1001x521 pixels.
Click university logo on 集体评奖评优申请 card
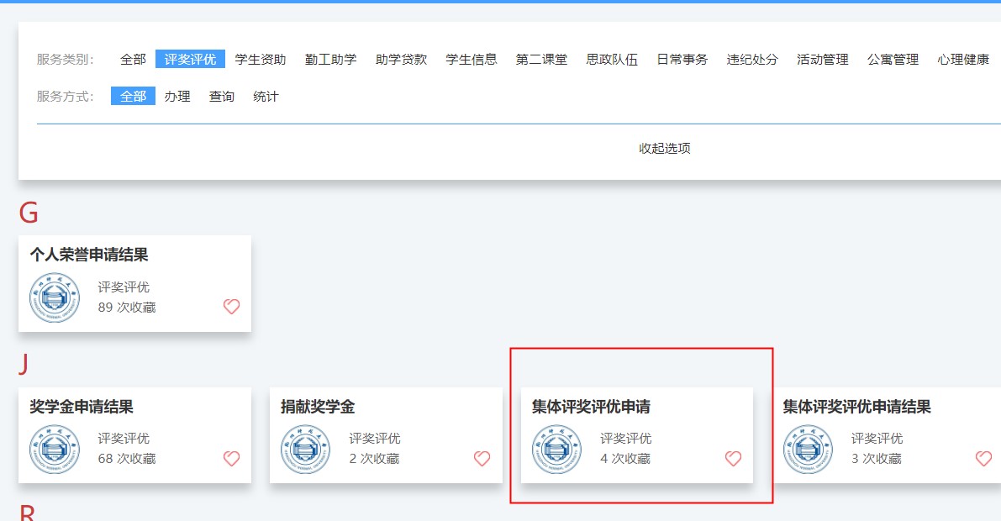coord(556,449)
